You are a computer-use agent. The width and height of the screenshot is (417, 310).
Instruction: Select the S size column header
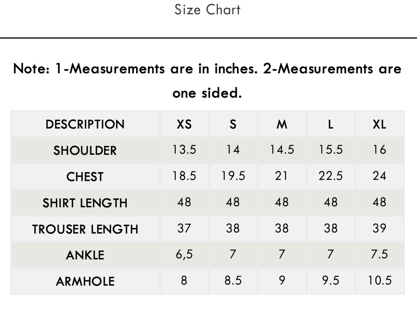(x=233, y=124)
